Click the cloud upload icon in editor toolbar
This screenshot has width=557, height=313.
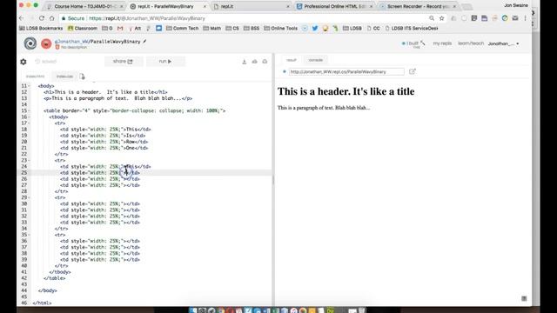(255, 62)
